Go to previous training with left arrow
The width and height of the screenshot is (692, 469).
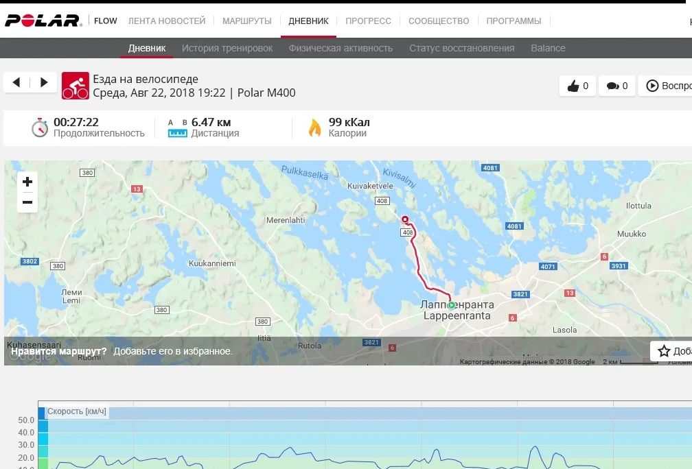click(x=16, y=82)
